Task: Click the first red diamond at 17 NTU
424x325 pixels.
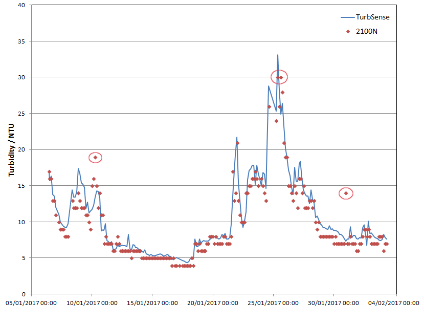Action: pos(49,172)
